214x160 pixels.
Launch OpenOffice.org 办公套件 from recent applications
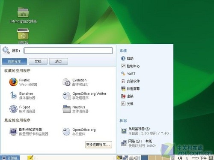click(79, 132)
